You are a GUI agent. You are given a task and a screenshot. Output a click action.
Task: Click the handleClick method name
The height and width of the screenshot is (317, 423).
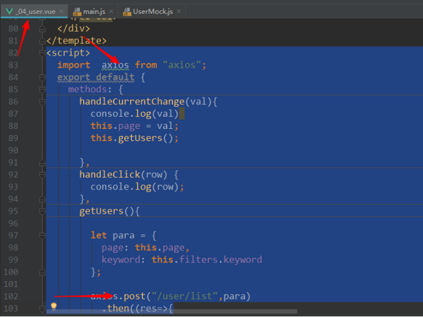click(x=110, y=175)
